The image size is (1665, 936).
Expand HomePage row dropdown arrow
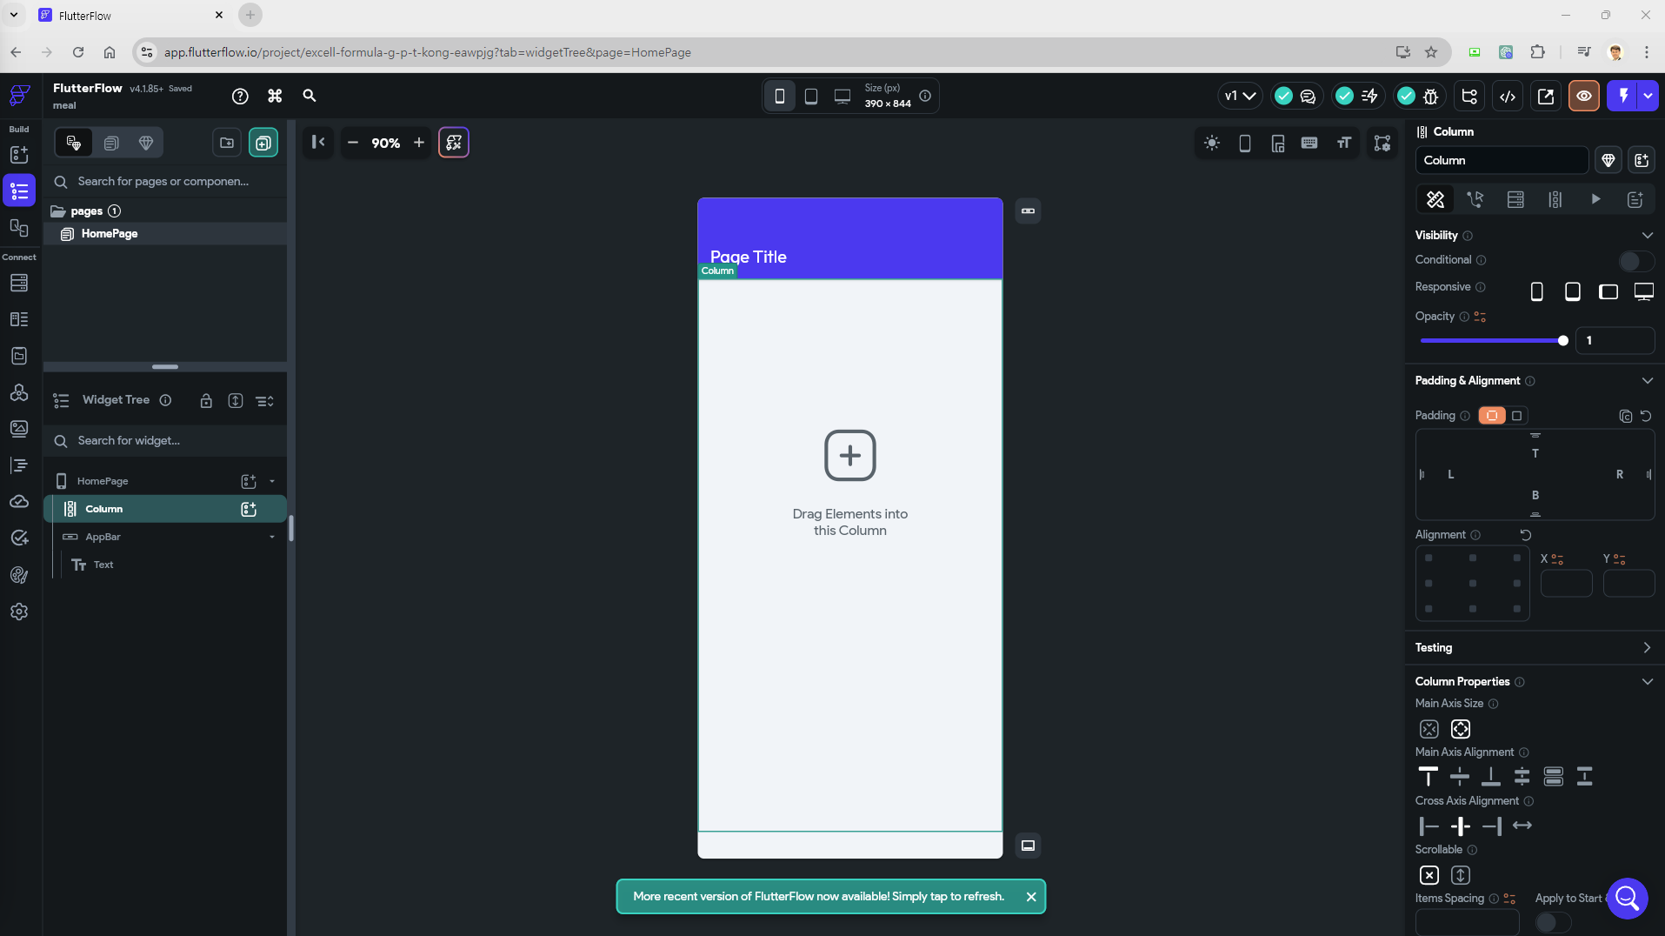coord(272,481)
